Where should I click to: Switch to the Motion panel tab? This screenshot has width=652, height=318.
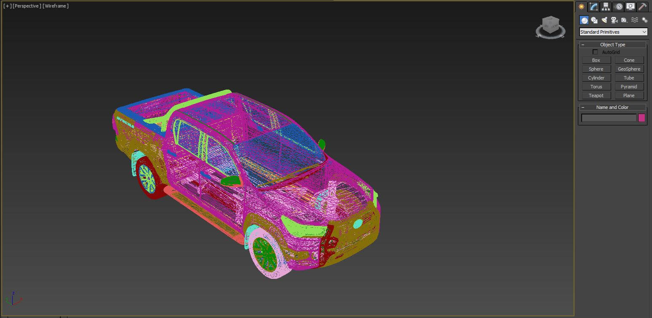point(618,6)
